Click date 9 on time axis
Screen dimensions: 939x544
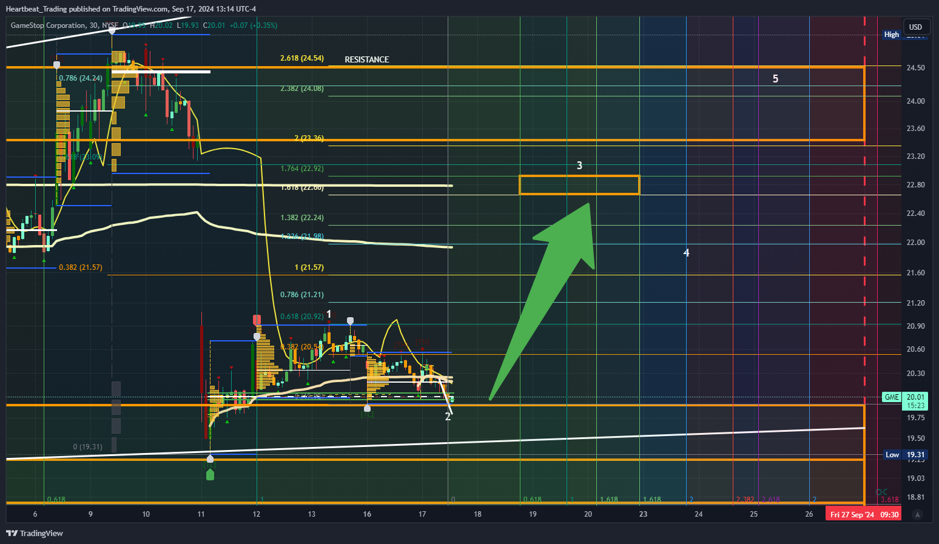[90, 514]
